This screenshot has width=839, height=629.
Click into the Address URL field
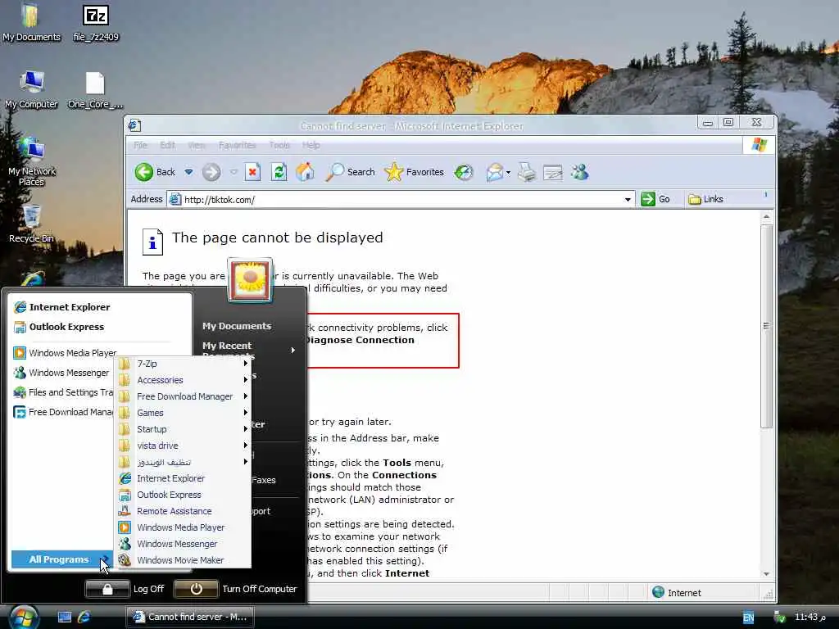(x=401, y=200)
